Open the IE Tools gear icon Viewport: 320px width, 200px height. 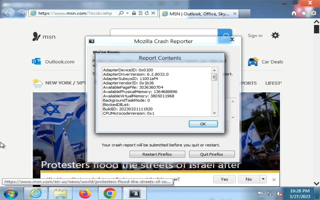coord(313,13)
